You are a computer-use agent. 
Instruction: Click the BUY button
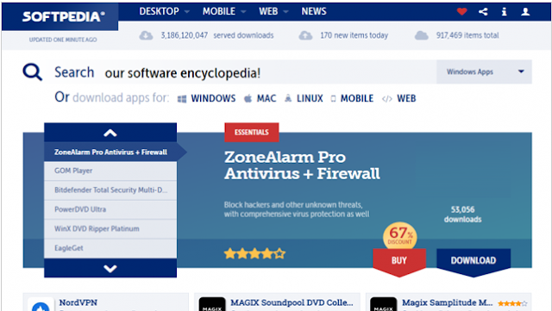[399, 261]
